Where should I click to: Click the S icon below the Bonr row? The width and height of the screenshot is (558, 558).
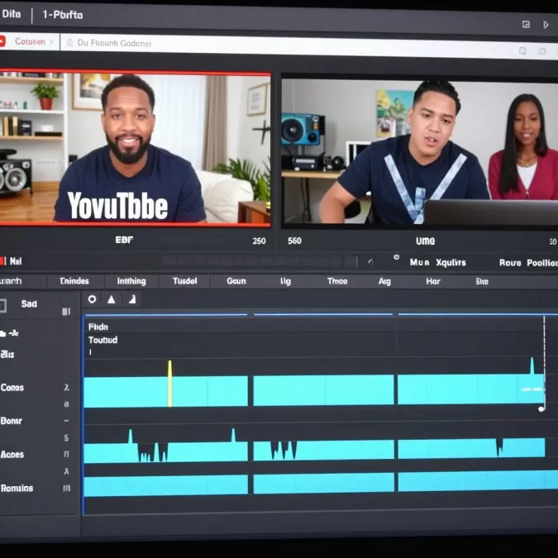point(66,437)
